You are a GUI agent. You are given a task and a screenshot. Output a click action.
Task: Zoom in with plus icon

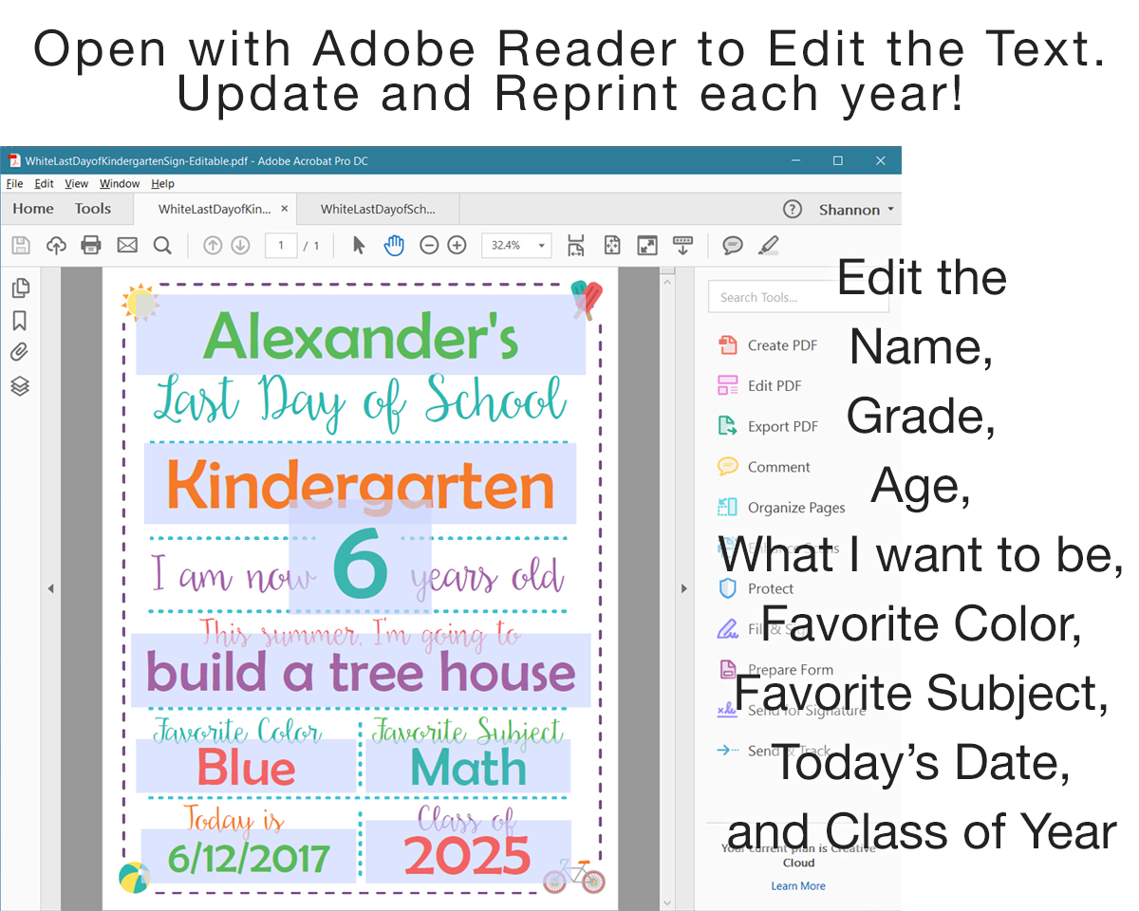pos(457,246)
